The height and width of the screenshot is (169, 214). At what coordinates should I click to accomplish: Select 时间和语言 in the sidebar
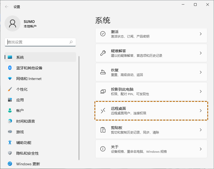(x=21, y=121)
